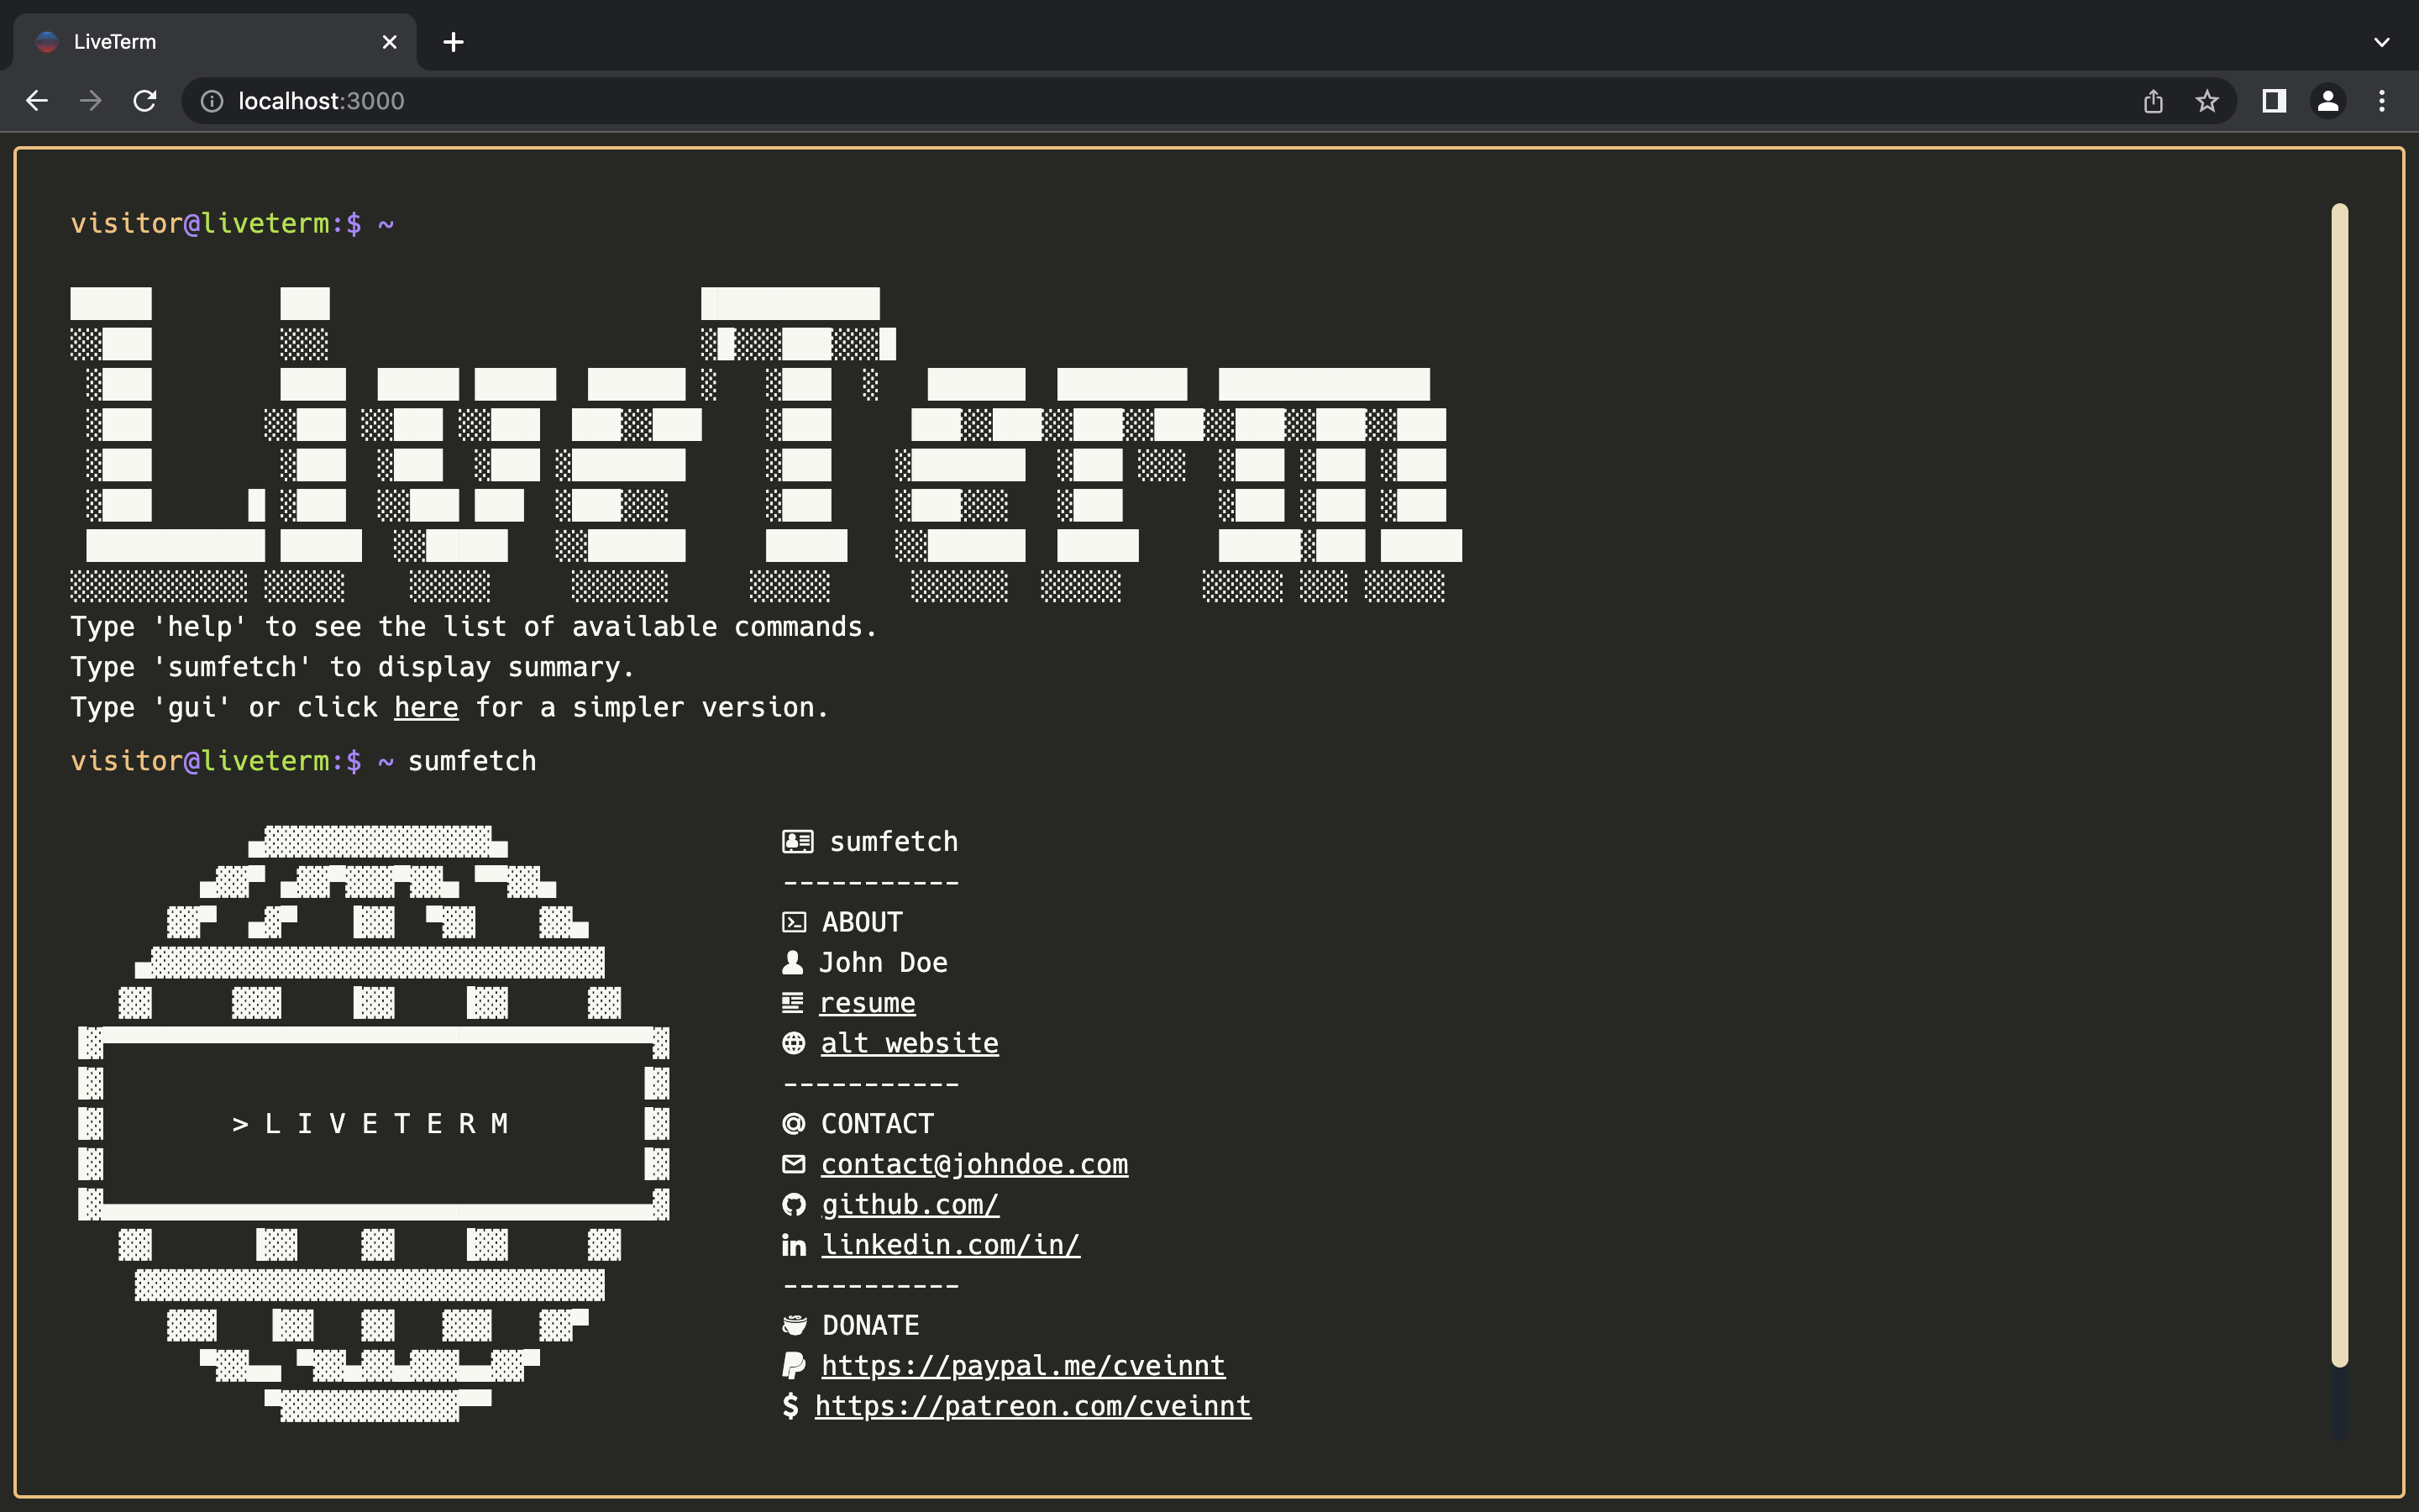Screen dimensions: 2419x1512
Task: Click the LinkedIn icon in contact section
Action: click(x=794, y=1245)
